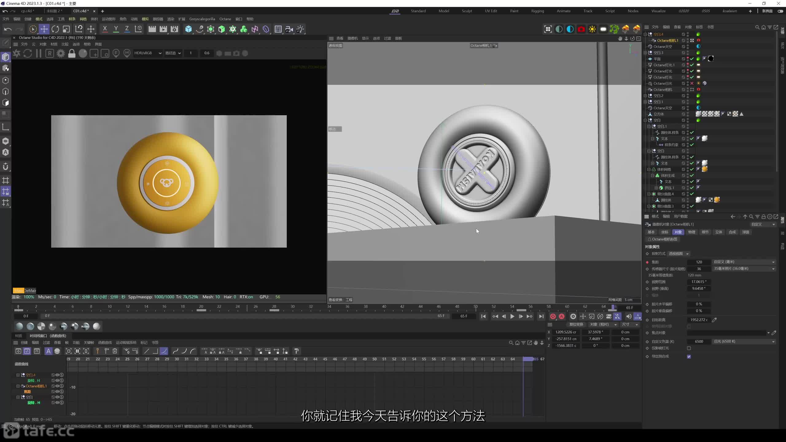The height and width of the screenshot is (442, 786).
Task: Open timeline 函数曲线 menu
Action: coord(105,343)
